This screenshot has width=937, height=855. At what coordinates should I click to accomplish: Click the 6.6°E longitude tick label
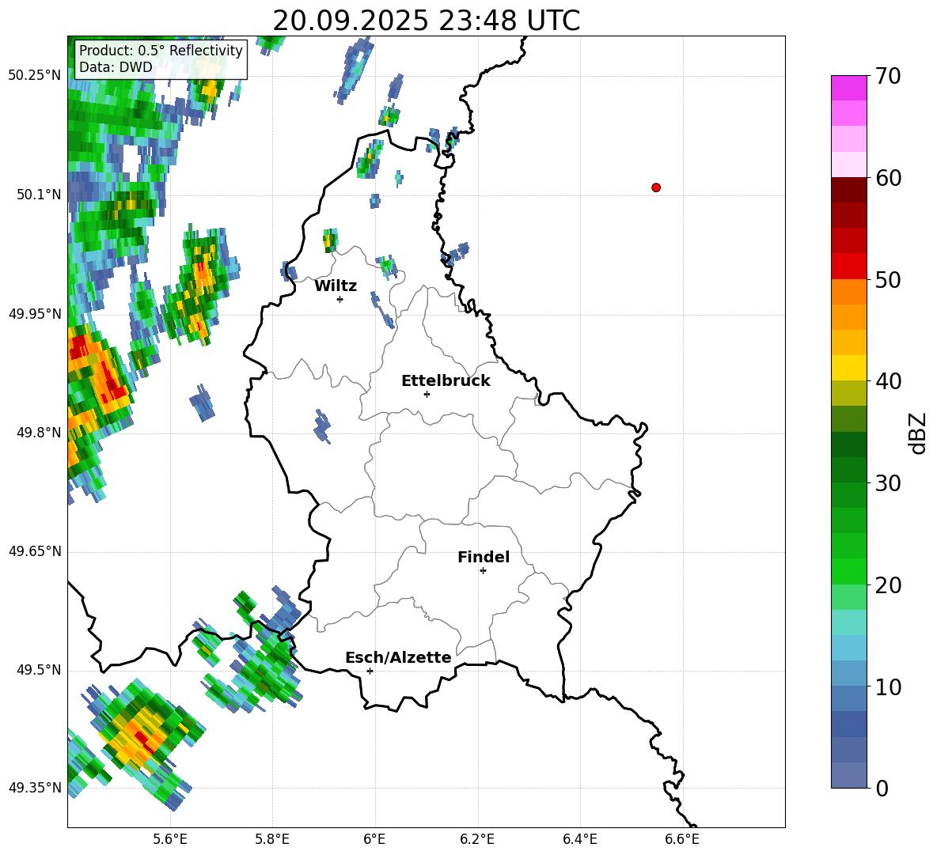[682, 839]
